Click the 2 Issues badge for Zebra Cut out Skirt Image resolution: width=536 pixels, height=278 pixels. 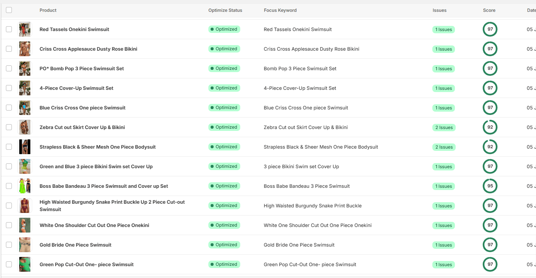tap(444, 128)
